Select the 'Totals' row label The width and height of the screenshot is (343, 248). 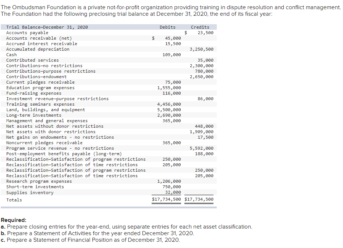tap(14, 200)
